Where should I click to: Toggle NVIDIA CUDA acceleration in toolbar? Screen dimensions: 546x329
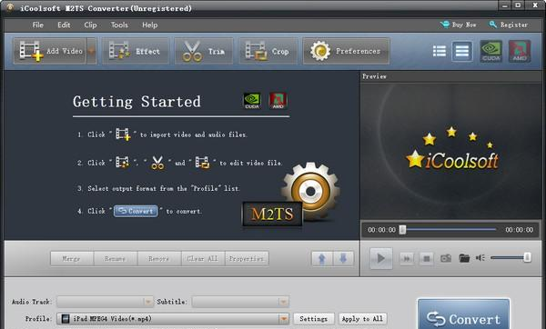point(491,51)
